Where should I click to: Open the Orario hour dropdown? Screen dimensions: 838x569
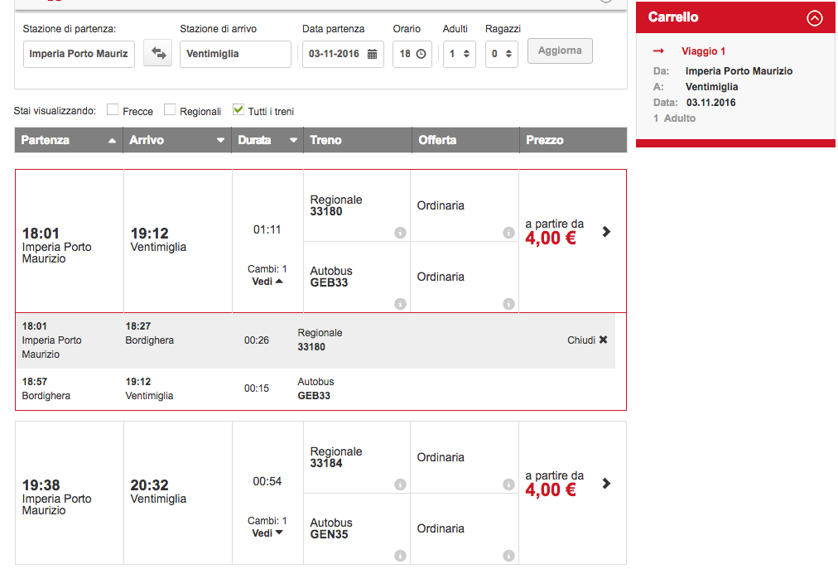pyautogui.click(x=412, y=54)
